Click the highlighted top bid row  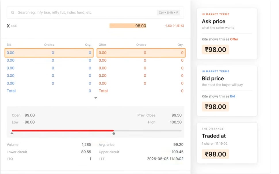49,53
